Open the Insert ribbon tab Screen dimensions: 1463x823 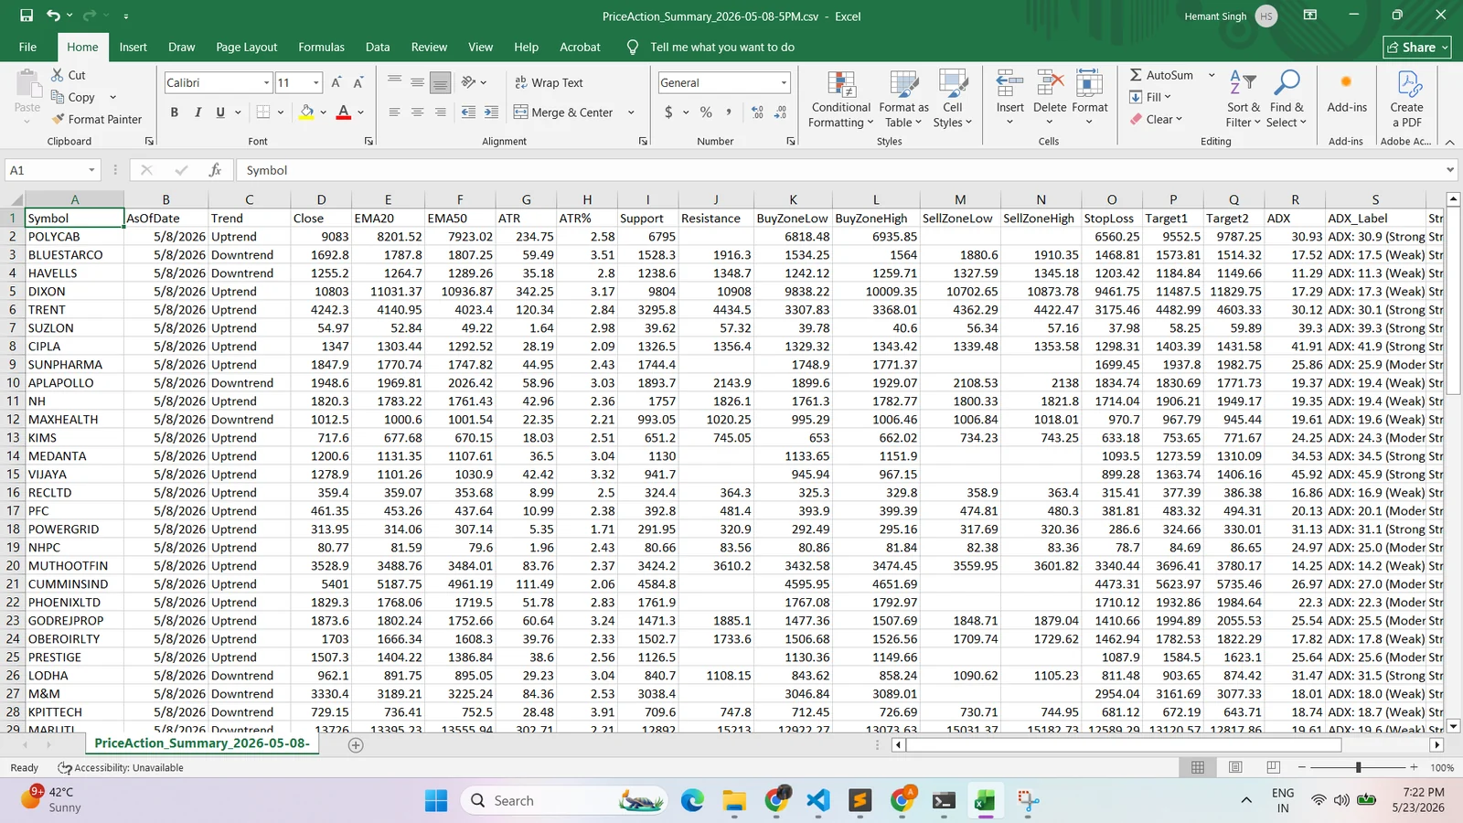[133, 47]
